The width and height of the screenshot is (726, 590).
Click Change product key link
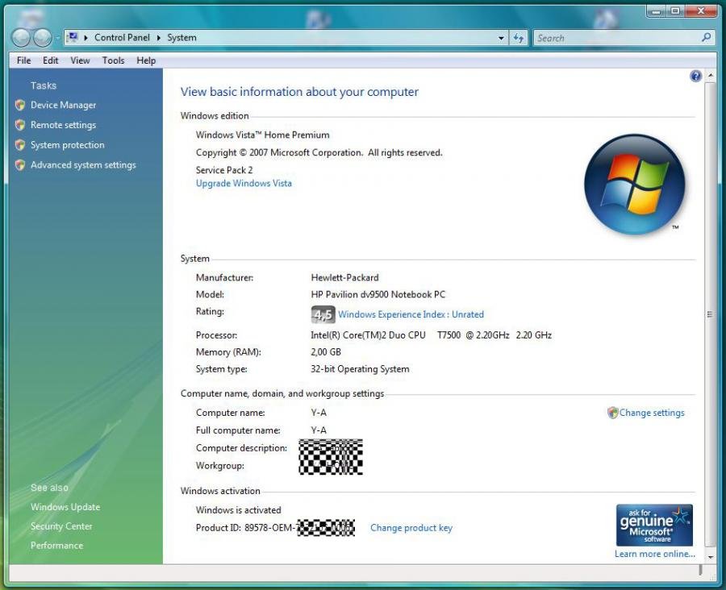point(411,528)
